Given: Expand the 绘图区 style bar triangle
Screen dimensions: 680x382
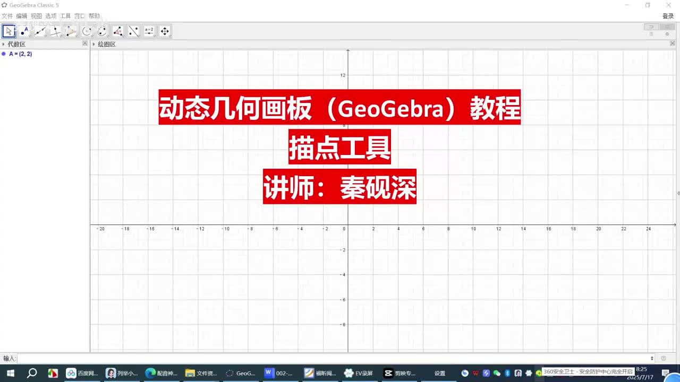Looking at the screenshot, I should click(x=94, y=45).
